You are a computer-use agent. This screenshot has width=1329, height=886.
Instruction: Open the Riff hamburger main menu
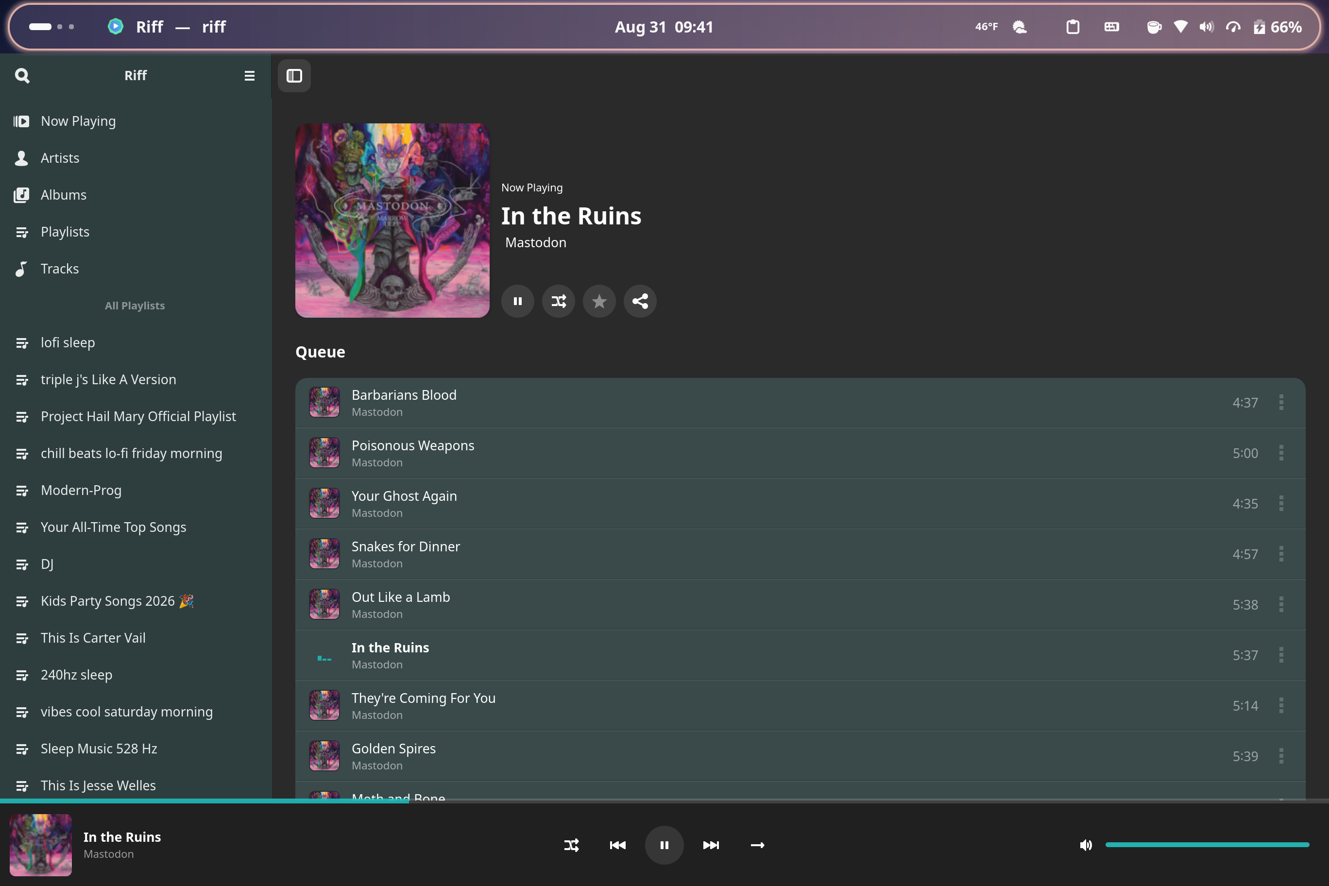249,75
